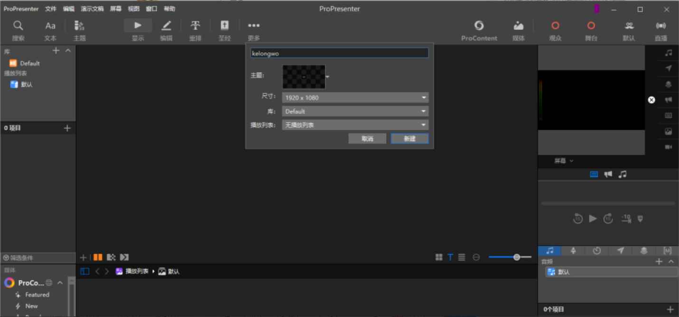
Task: Select the 圣经 (Bible) toolbar icon
Action: click(225, 28)
